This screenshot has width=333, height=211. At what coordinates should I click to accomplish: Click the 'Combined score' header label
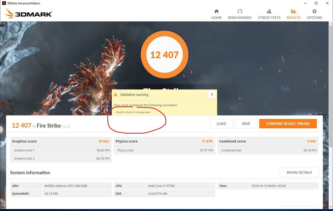(x=232, y=141)
